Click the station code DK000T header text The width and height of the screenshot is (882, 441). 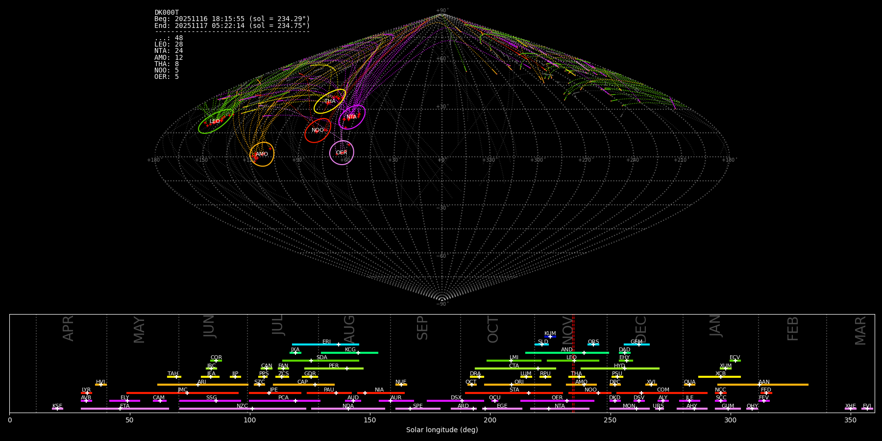[167, 13]
